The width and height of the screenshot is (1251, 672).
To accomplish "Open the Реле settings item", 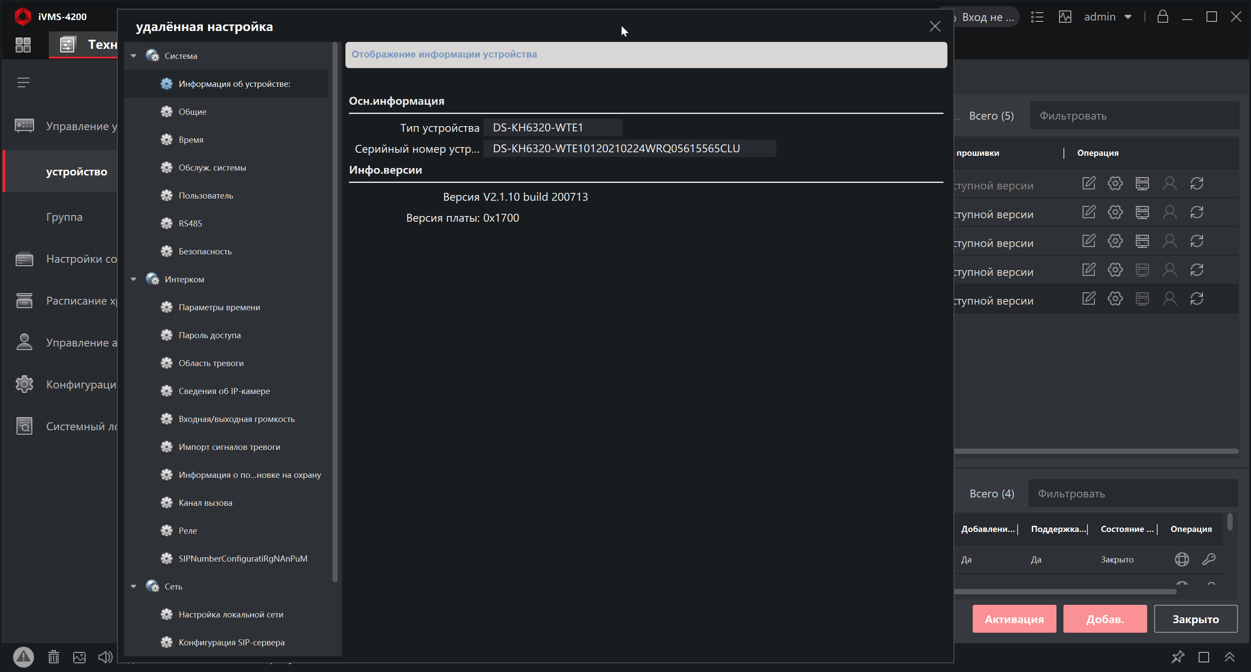I will tap(188, 531).
